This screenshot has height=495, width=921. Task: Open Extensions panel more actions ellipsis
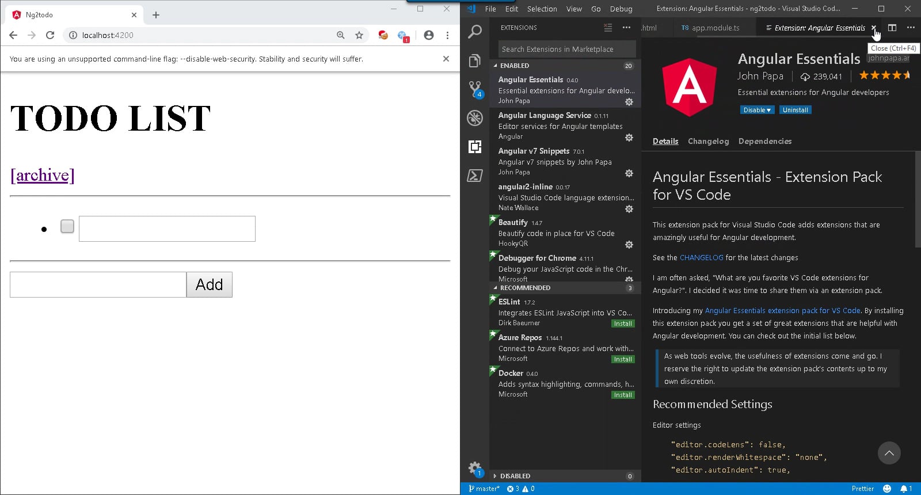pos(626,28)
